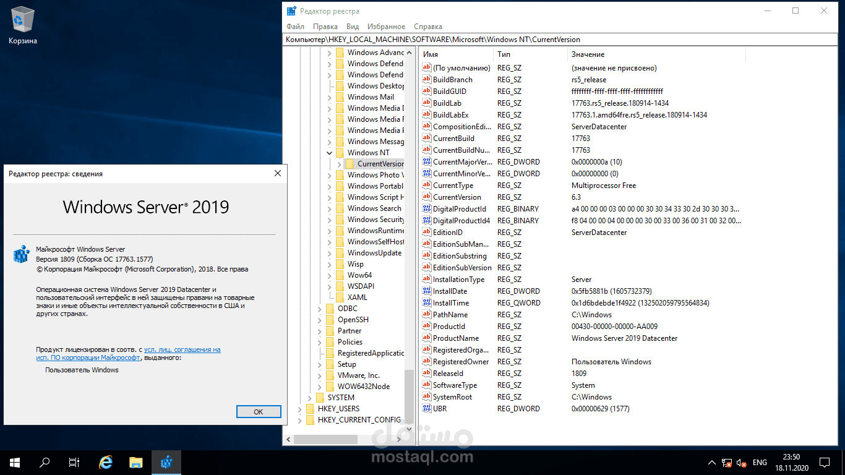Collapse the Windows NT key
845x475 pixels.
pos(329,152)
